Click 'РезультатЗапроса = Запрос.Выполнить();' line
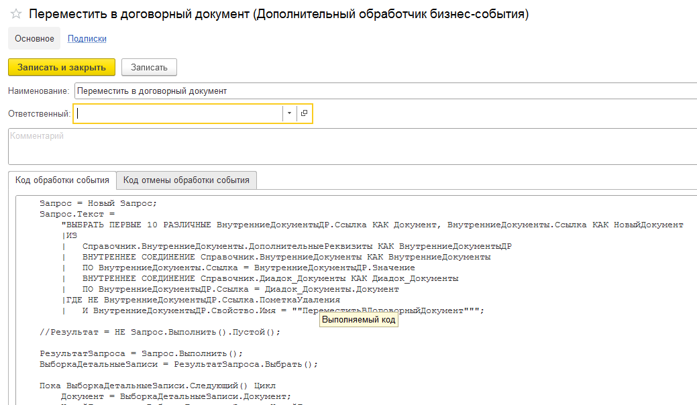The height and width of the screenshot is (405, 697). pyautogui.click(x=142, y=353)
